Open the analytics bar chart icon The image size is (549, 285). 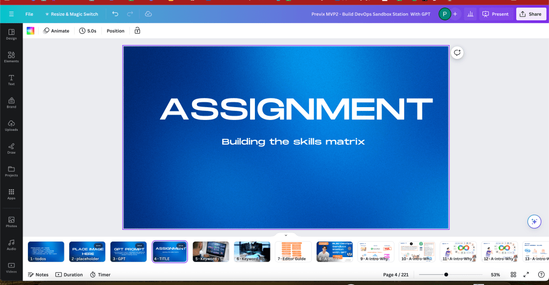pyautogui.click(x=470, y=14)
